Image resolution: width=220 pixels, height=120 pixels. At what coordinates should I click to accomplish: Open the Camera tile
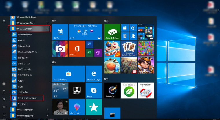point(60,49)
